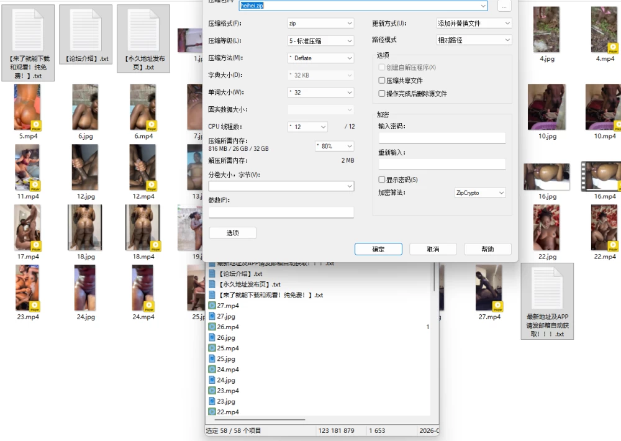Select the 24.mp4 row in the file list

click(319, 370)
